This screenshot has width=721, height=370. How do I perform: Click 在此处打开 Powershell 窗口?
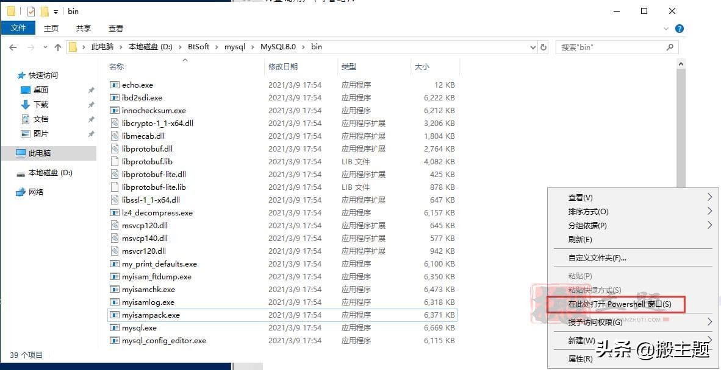point(621,304)
